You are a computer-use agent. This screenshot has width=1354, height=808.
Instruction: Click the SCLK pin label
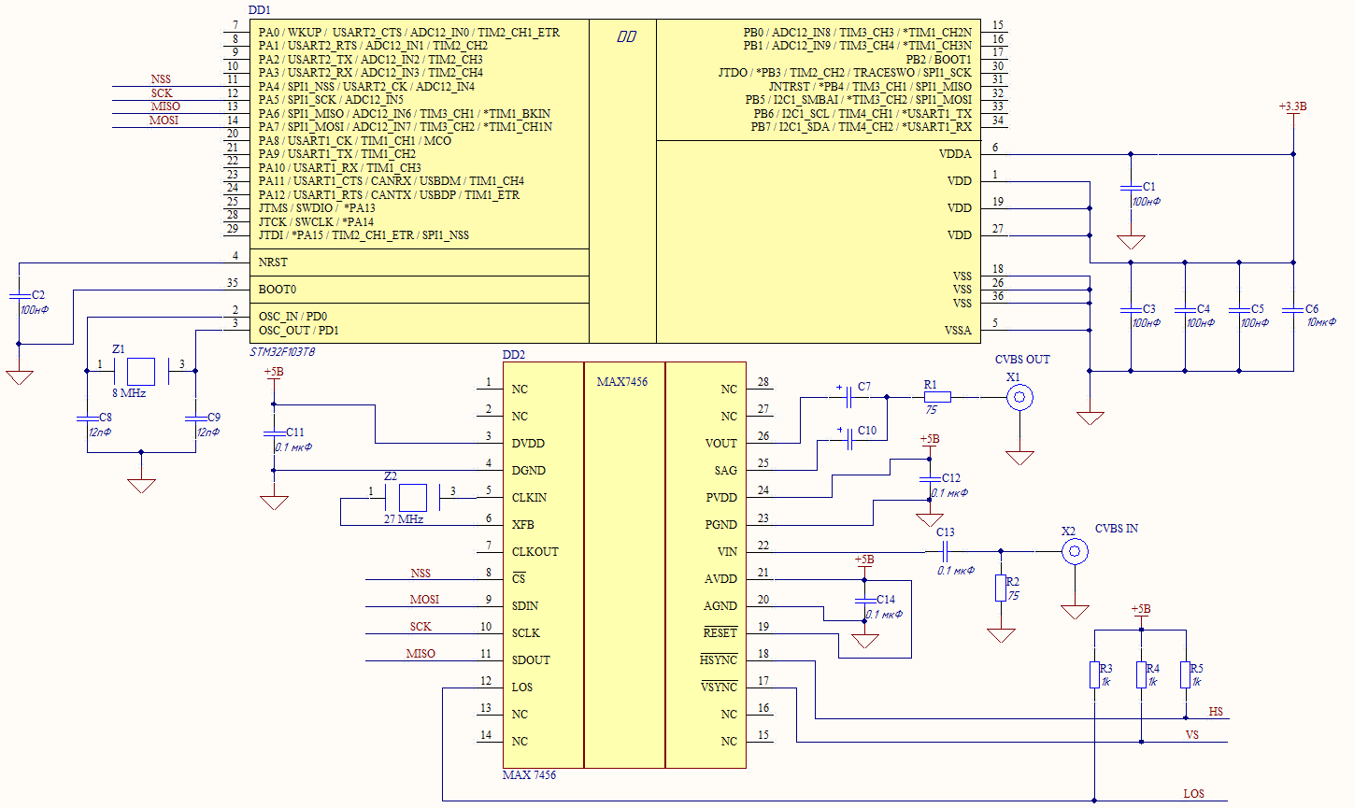[x=526, y=633]
